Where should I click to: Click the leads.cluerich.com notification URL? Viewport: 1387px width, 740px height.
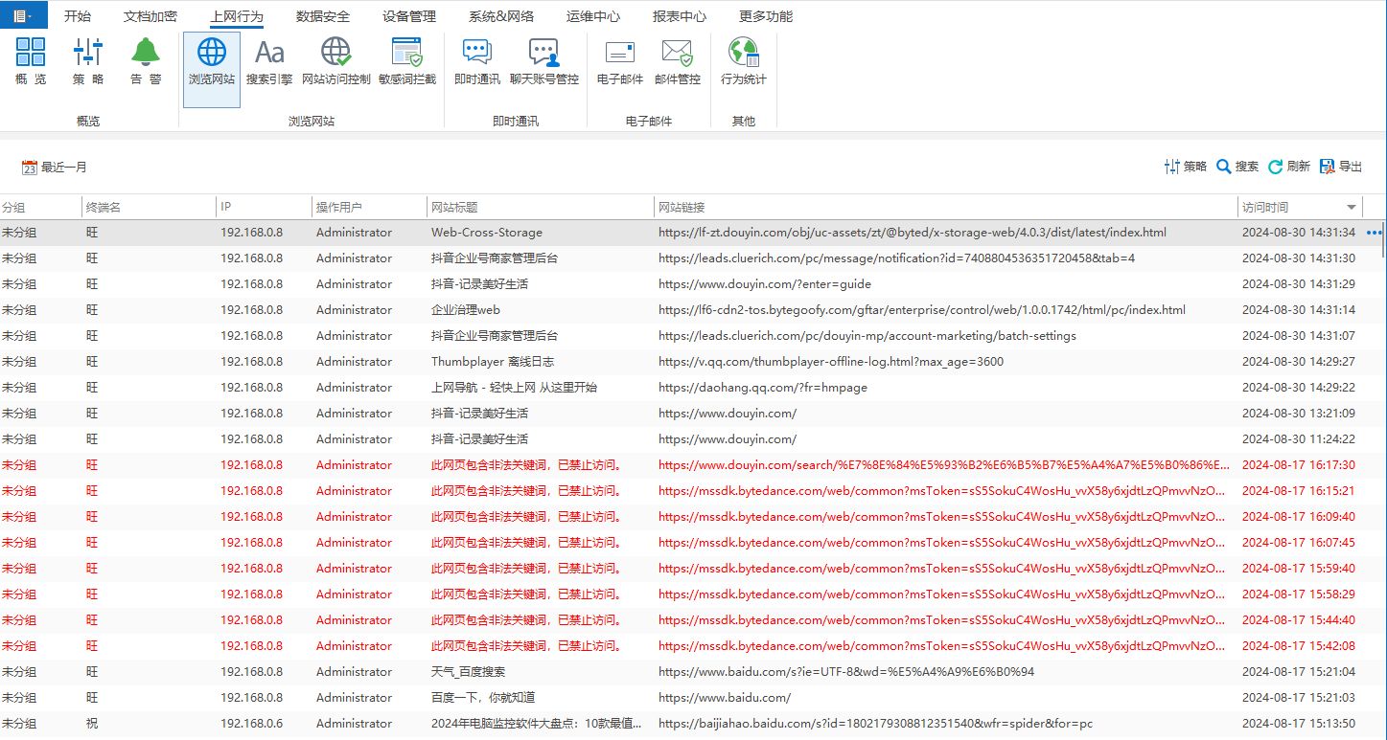pyautogui.click(x=897, y=258)
